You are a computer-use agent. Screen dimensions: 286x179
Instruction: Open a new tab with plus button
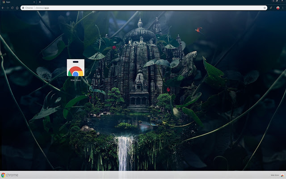[x=40, y=2]
